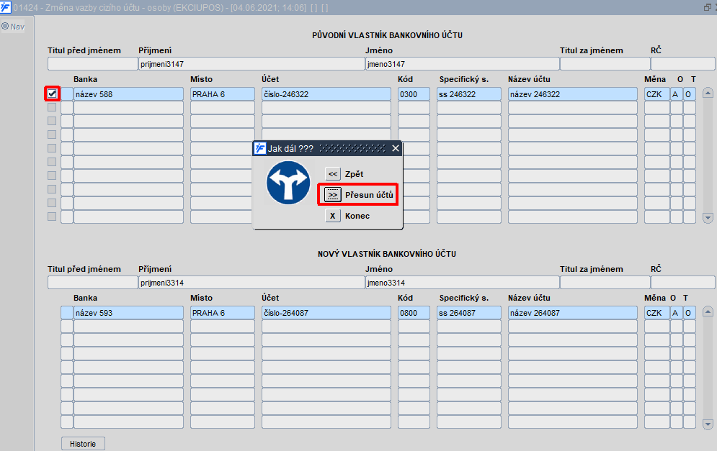Click the ss 264087 specific symbol field

click(468, 313)
